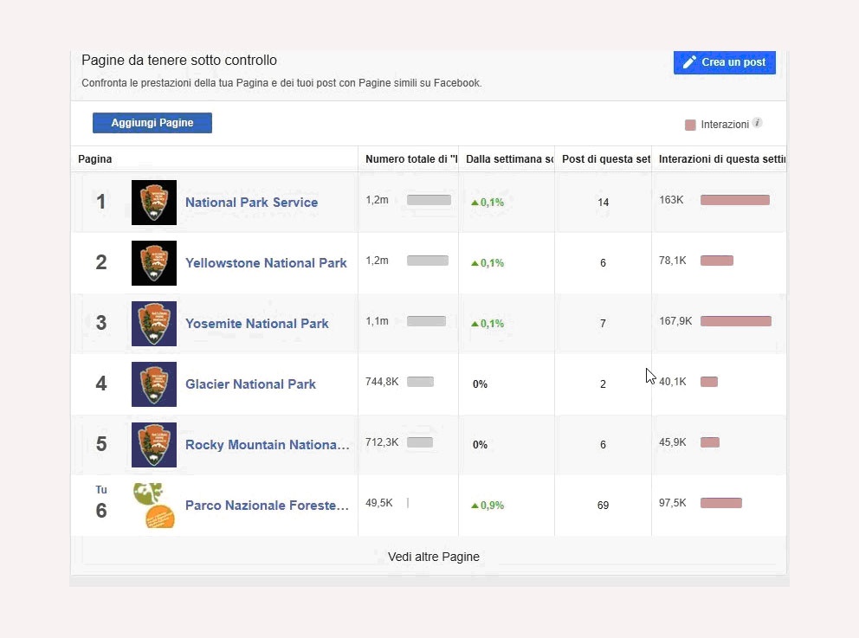
Task: Click the Interazioni di questa settimana header
Action: coord(720,159)
